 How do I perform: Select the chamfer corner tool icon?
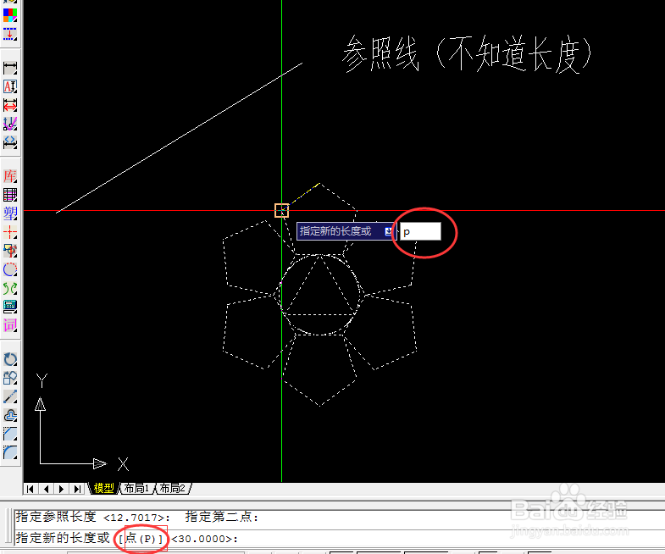click(10, 434)
